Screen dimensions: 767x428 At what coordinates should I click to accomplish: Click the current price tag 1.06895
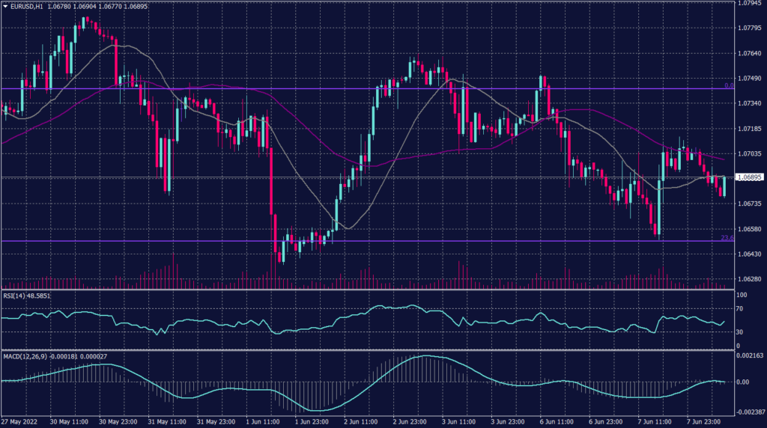(x=750, y=177)
